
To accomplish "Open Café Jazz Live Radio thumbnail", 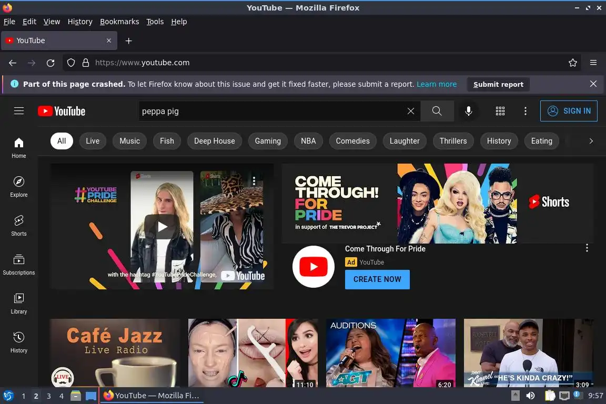I will (115, 352).
